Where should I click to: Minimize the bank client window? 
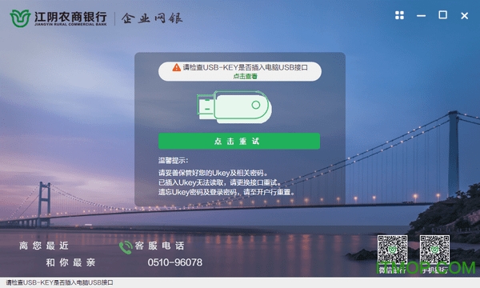pyautogui.click(x=422, y=15)
